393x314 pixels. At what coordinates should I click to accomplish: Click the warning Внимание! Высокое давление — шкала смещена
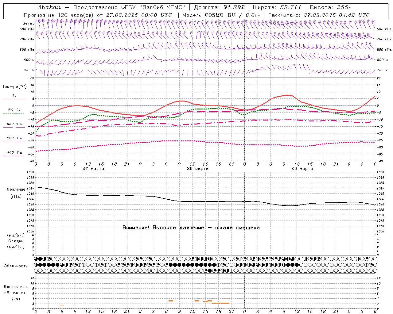click(191, 228)
